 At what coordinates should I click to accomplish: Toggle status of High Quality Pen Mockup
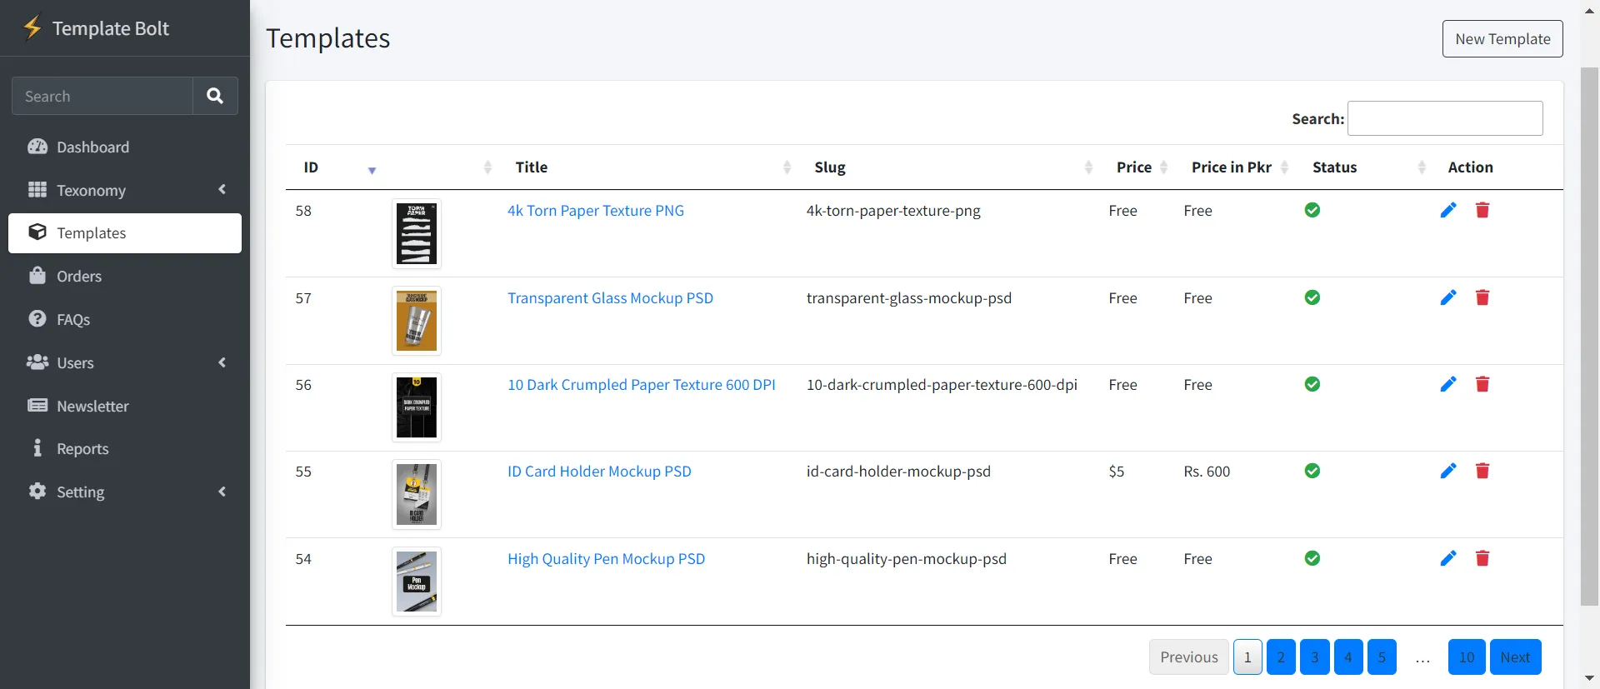coord(1312,558)
